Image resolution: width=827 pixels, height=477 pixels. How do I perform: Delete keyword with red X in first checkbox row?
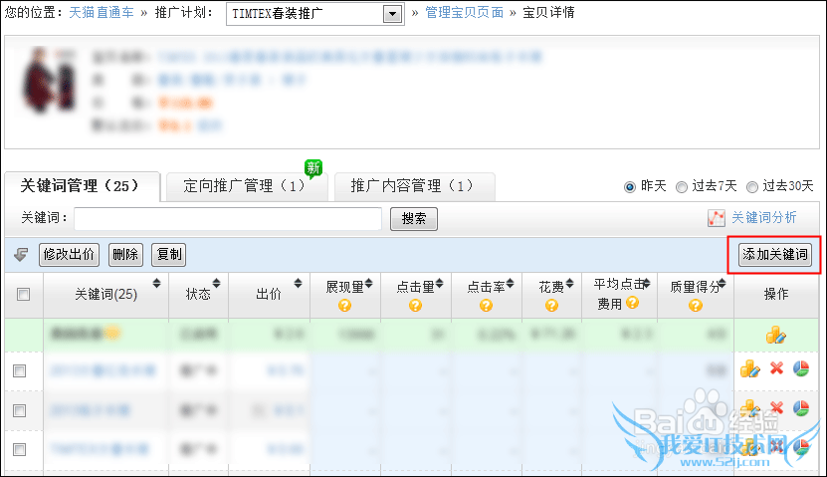coord(776,367)
